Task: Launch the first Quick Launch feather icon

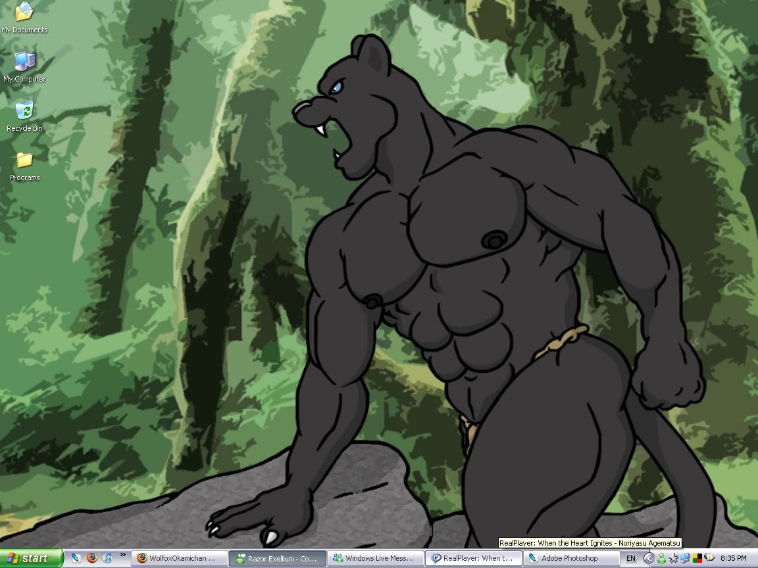Action: click(76, 558)
